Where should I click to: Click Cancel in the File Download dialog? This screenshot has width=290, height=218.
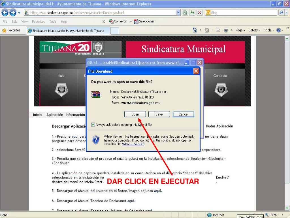[184, 114]
